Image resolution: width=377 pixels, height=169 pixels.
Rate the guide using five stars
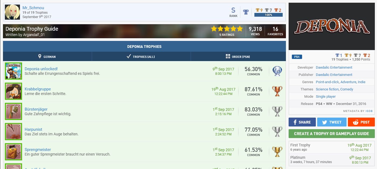(227, 29)
